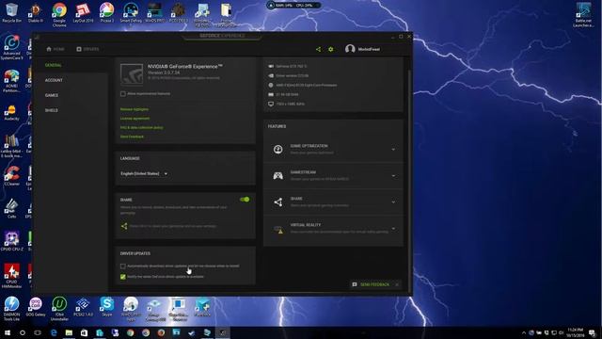Open the License agreement link
Image resolution: width=602 pixels, height=339 pixels.
click(135, 119)
